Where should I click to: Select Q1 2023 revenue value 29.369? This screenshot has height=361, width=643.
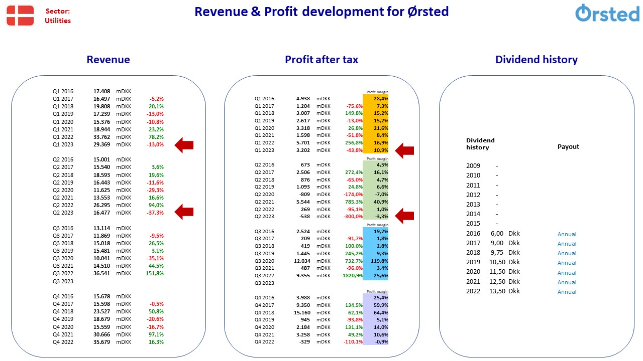[x=101, y=144]
